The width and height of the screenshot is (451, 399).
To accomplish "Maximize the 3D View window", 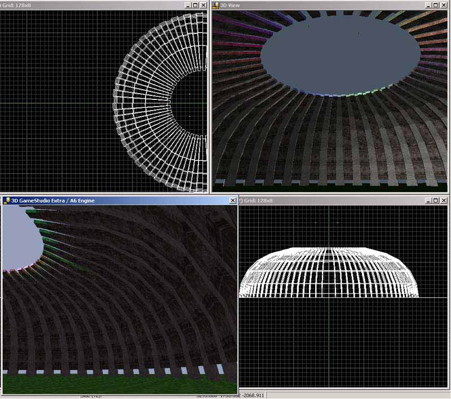I will 435,5.
